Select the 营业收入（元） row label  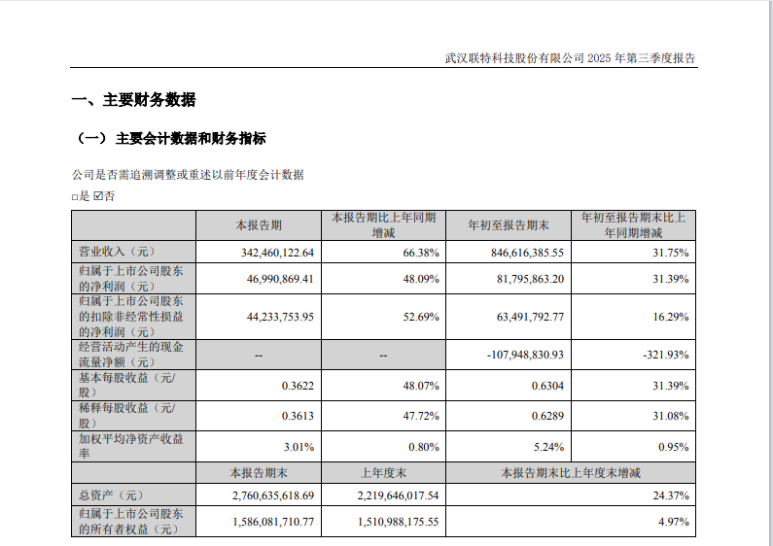[x=116, y=253]
